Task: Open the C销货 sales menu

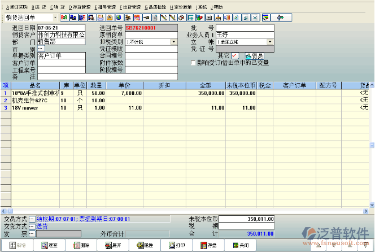Action: point(57,7)
